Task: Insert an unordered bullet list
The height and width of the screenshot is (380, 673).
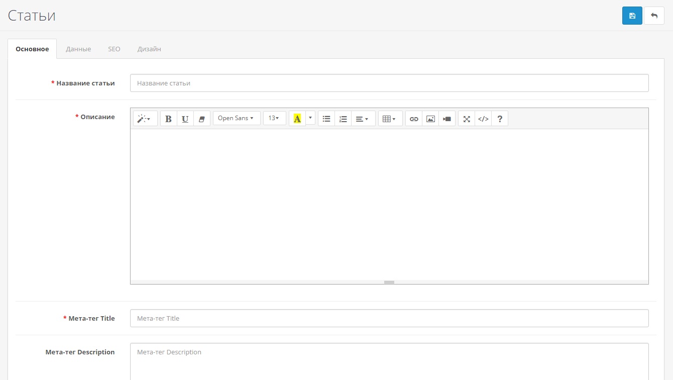Action: coord(326,119)
